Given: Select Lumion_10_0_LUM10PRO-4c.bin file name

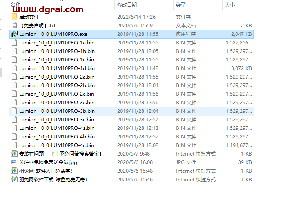Looking at the screenshot, I should pos(56,145).
